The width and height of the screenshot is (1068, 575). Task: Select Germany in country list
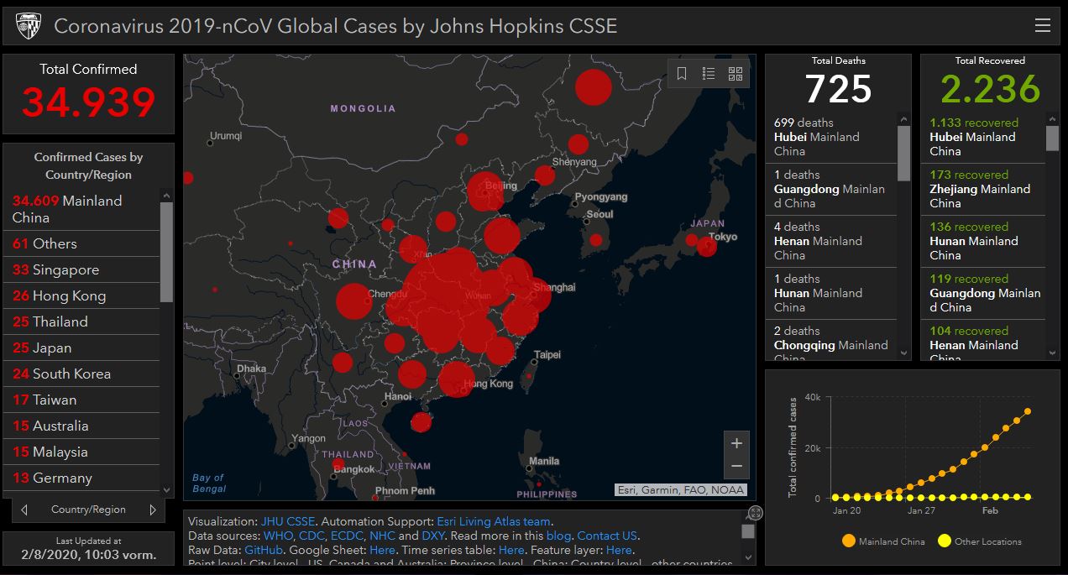pyautogui.click(x=82, y=478)
